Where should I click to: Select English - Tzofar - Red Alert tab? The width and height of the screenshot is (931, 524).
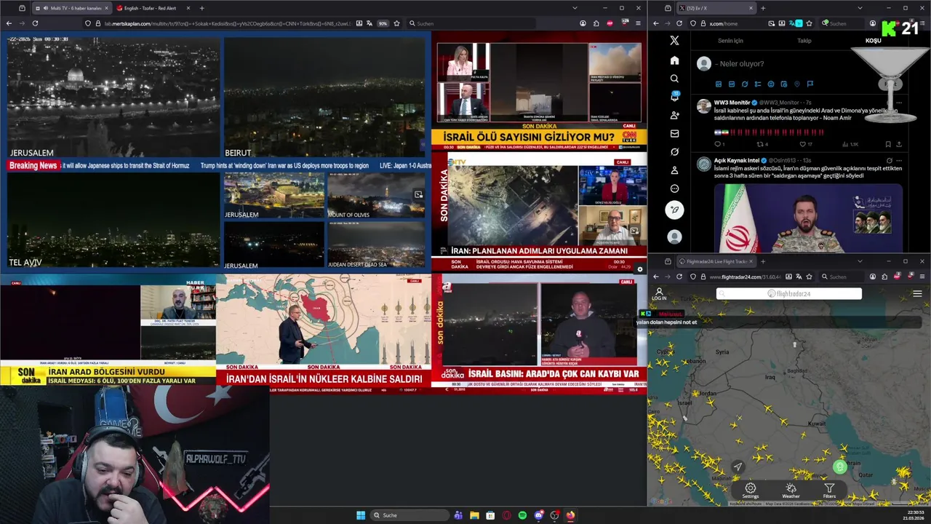pyautogui.click(x=150, y=8)
